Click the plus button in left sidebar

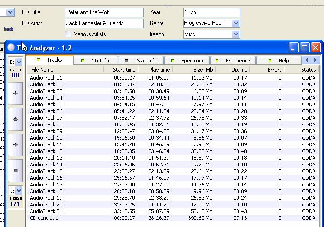point(15,93)
